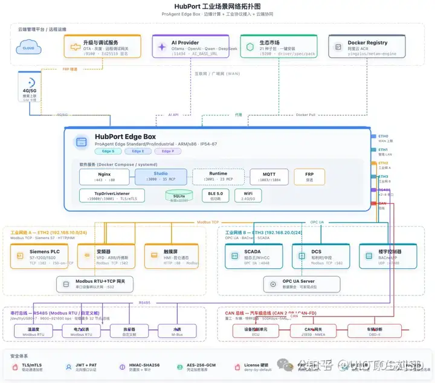
Task: Click the 电力仪表 node
Action: tap(82, 331)
